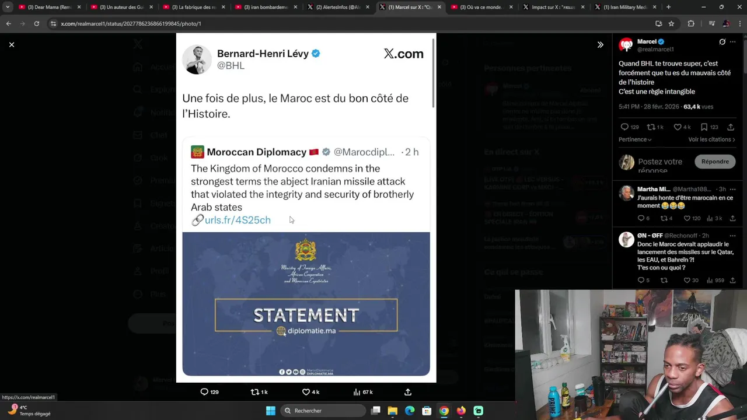
Task: Click repost icon under the photo
Action: click(x=254, y=392)
